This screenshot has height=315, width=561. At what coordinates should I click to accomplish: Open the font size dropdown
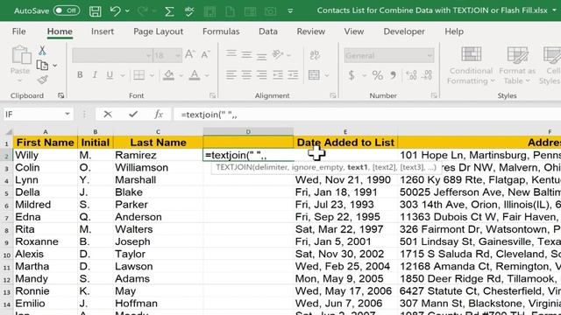(178, 56)
